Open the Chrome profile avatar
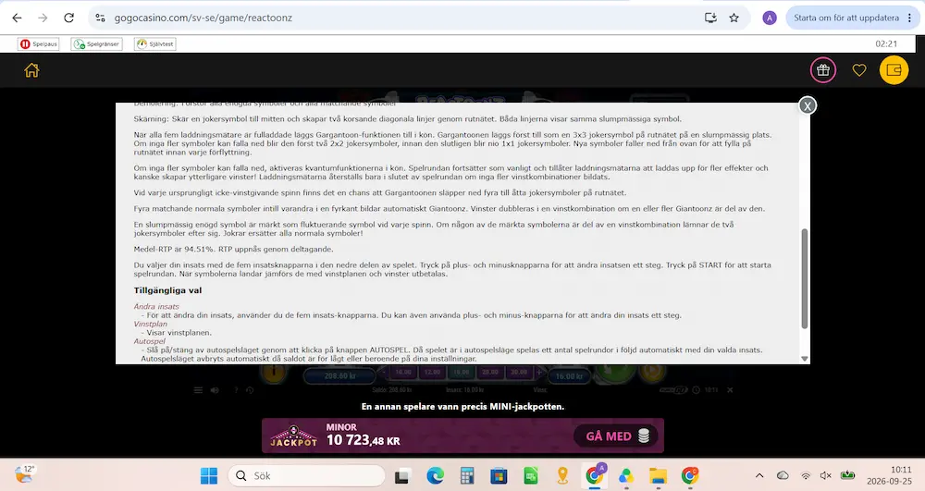Viewport: 925px width, 491px height. (770, 18)
